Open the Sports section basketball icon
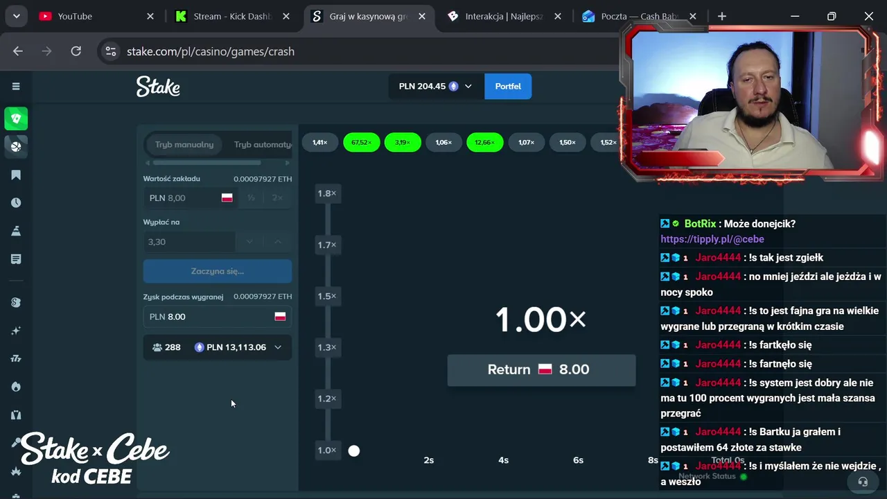Screen dimensions: 887x499 [16, 146]
